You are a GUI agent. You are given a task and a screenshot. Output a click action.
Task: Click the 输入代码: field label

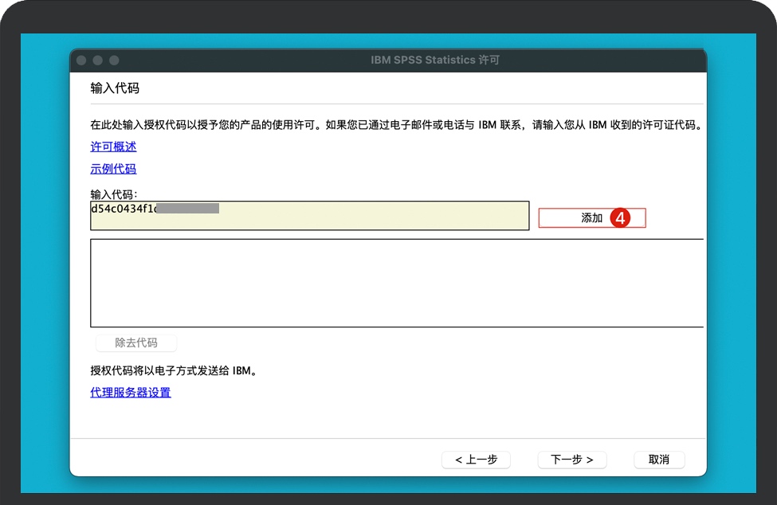point(114,194)
